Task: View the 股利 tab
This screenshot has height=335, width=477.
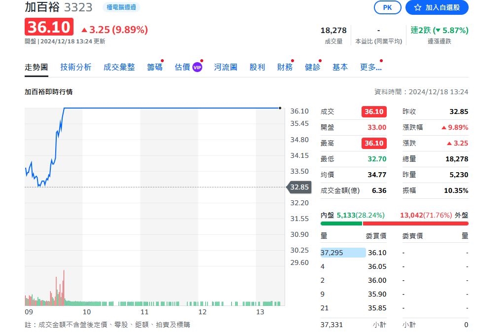Action: [257, 67]
